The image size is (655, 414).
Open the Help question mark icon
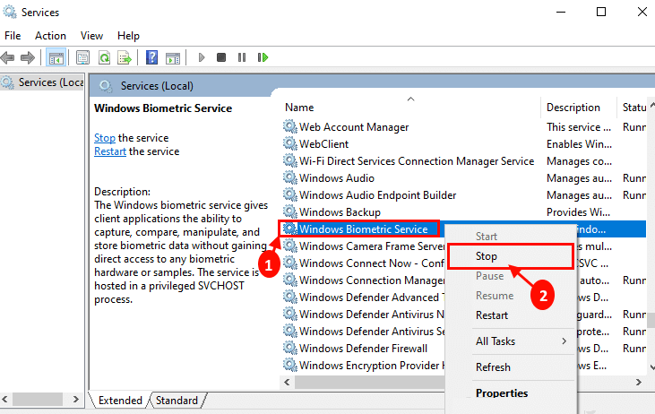click(x=151, y=57)
